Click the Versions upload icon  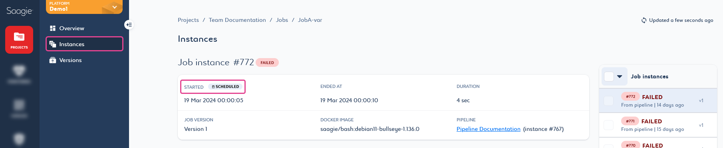(53, 60)
